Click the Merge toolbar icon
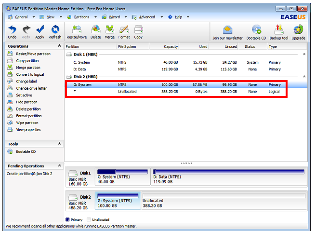The image size is (316, 232). coord(110,32)
